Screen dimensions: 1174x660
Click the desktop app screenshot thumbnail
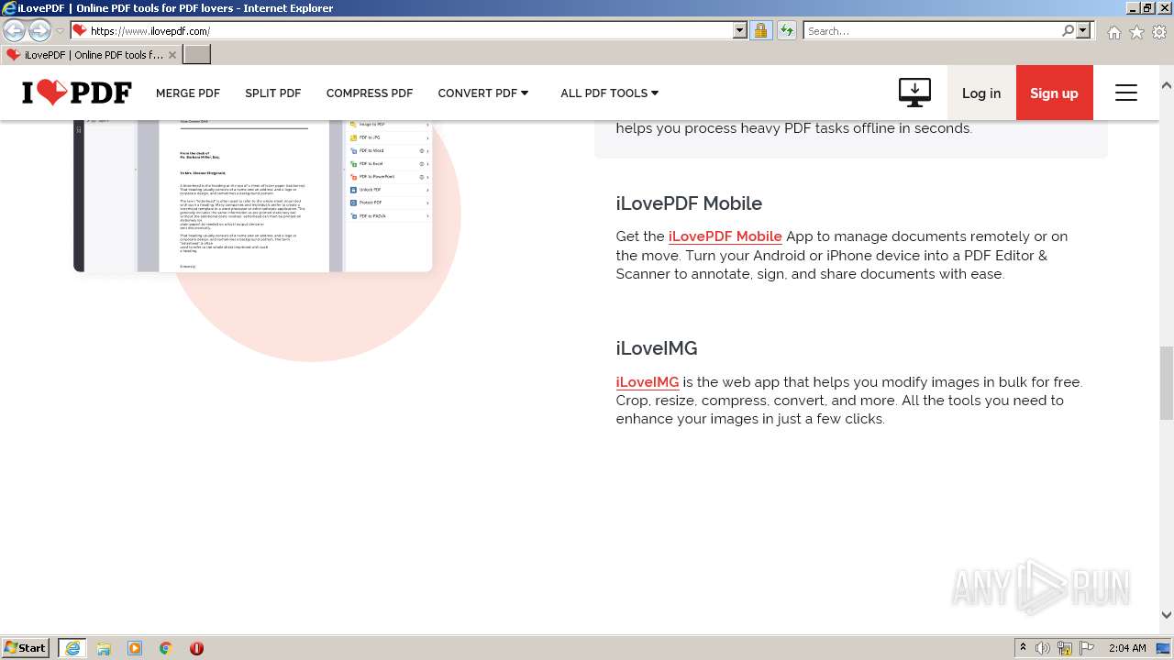point(253,196)
